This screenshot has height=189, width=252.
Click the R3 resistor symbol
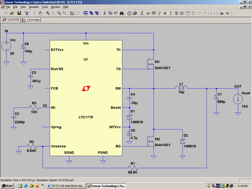pyautogui.click(x=34, y=107)
